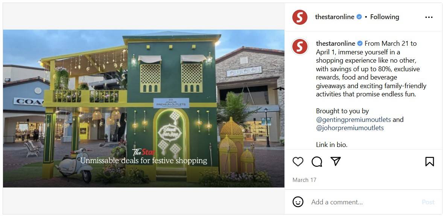444x216 pixels.
Task: Open more options three-dot menu
Action: point(429,17)
